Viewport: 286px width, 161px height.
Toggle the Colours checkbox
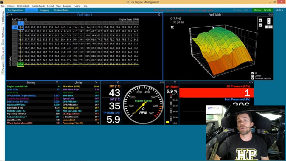point(252,75)
